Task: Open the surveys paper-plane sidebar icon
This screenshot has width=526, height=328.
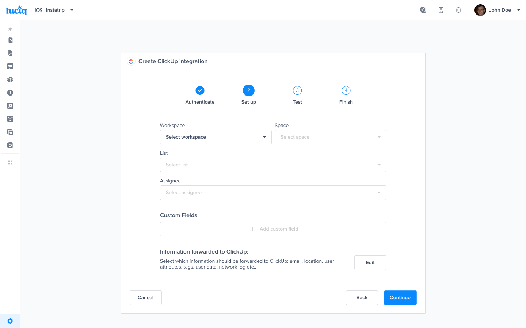Action: click(x=10, y=106)
